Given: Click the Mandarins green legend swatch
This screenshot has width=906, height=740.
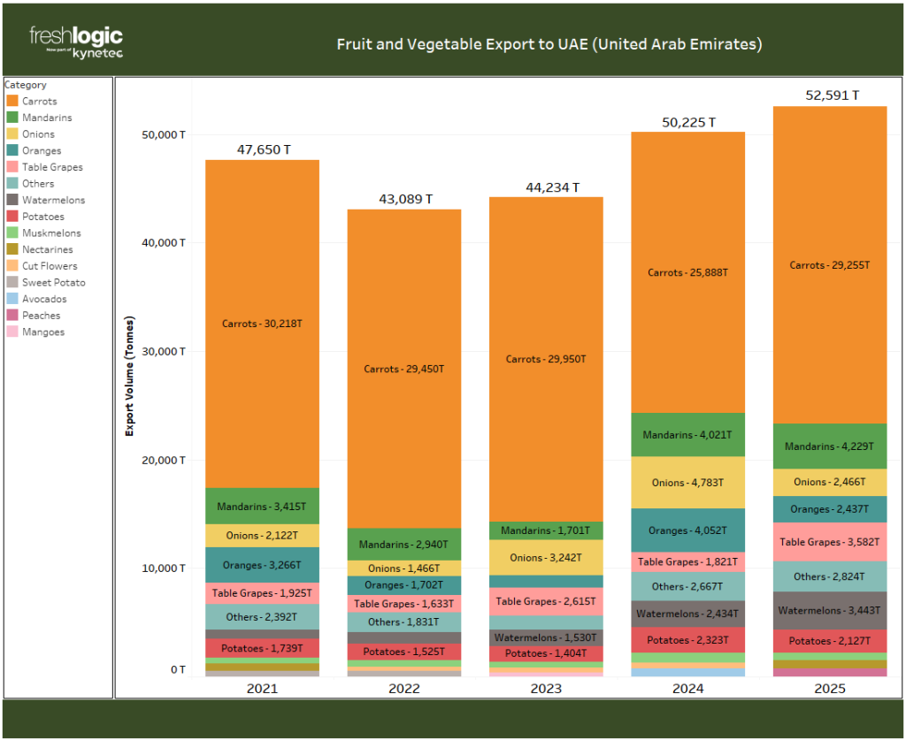Looking at the screenshot, I should coord(12,118).
